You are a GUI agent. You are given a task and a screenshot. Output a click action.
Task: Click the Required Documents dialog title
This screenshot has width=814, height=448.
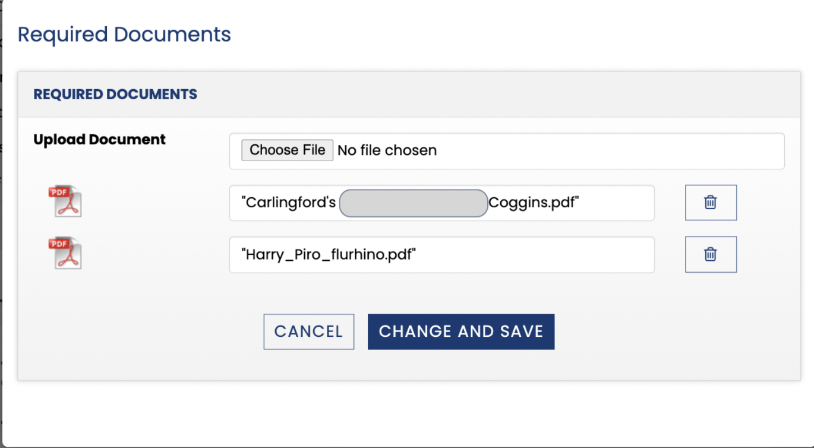click(x=124, y=34)
